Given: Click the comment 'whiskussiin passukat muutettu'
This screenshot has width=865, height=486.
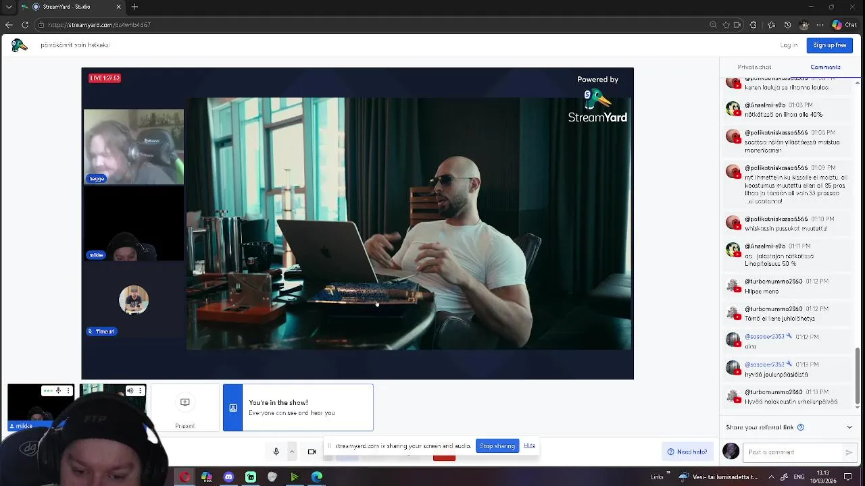Looking at the screenshot, I should pos(786,229).
